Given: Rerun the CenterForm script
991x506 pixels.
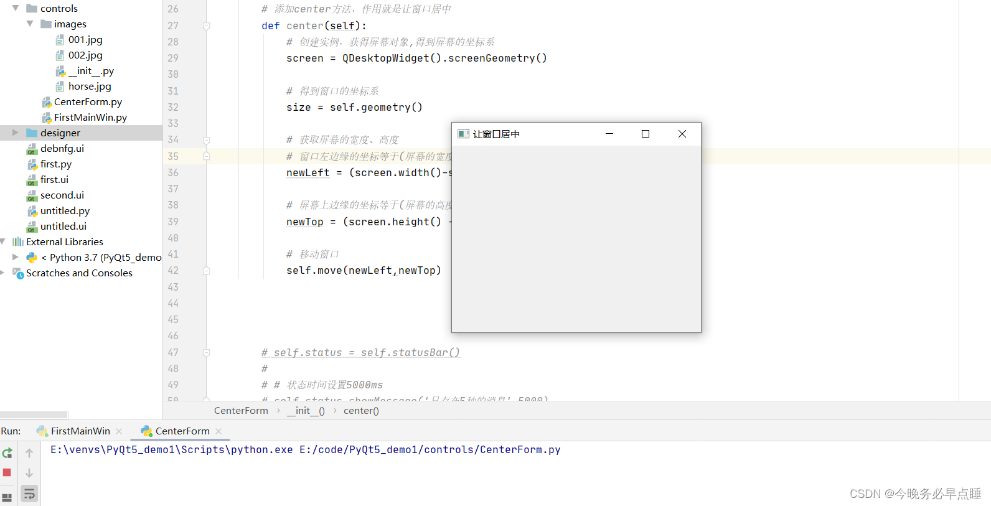Looking at the screenshot, I should (x=7, y=453).
